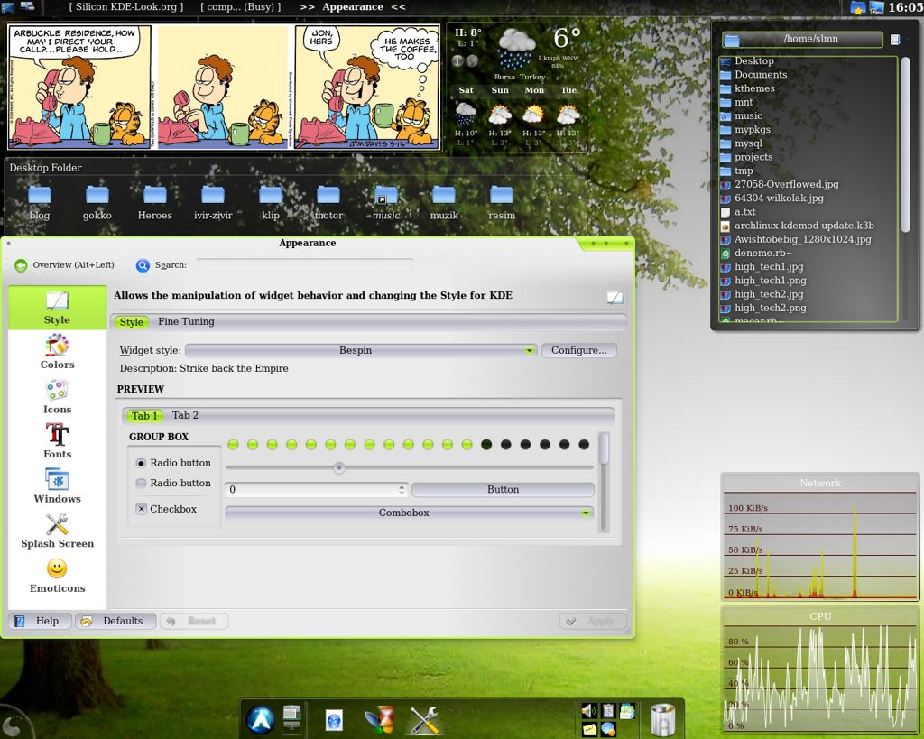Screen dimensions: 924x739
Task: Open the clipboard tray icon
Action: pos(608,711)
